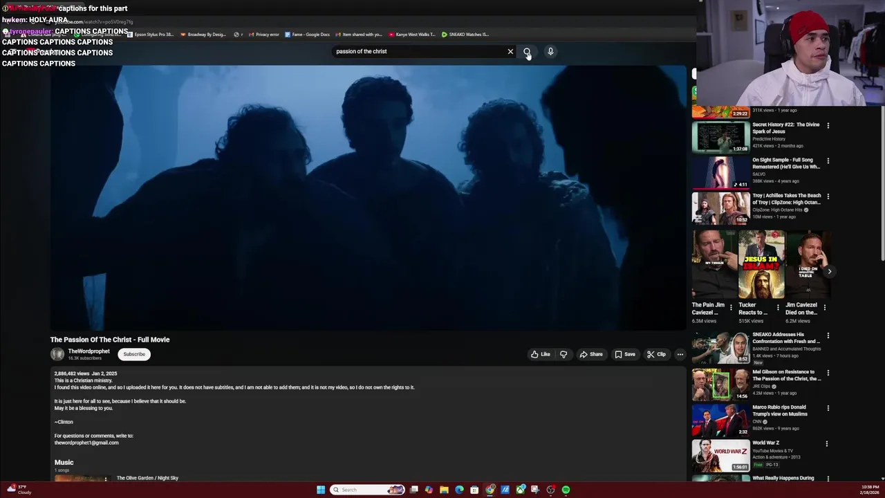Open 'SNEAKO Watches IS...' bookmark
885x498 pixels.
point(465,35)
